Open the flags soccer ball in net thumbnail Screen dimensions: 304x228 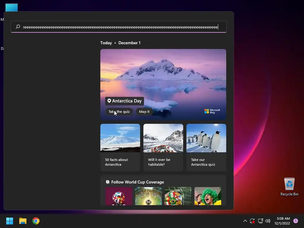coord(178,196)
